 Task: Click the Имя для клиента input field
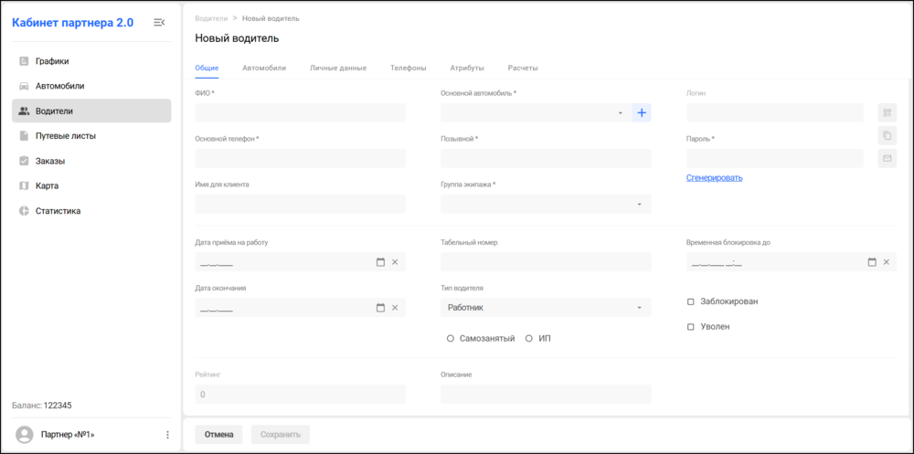pyautogui.click(x=300, y=204)
